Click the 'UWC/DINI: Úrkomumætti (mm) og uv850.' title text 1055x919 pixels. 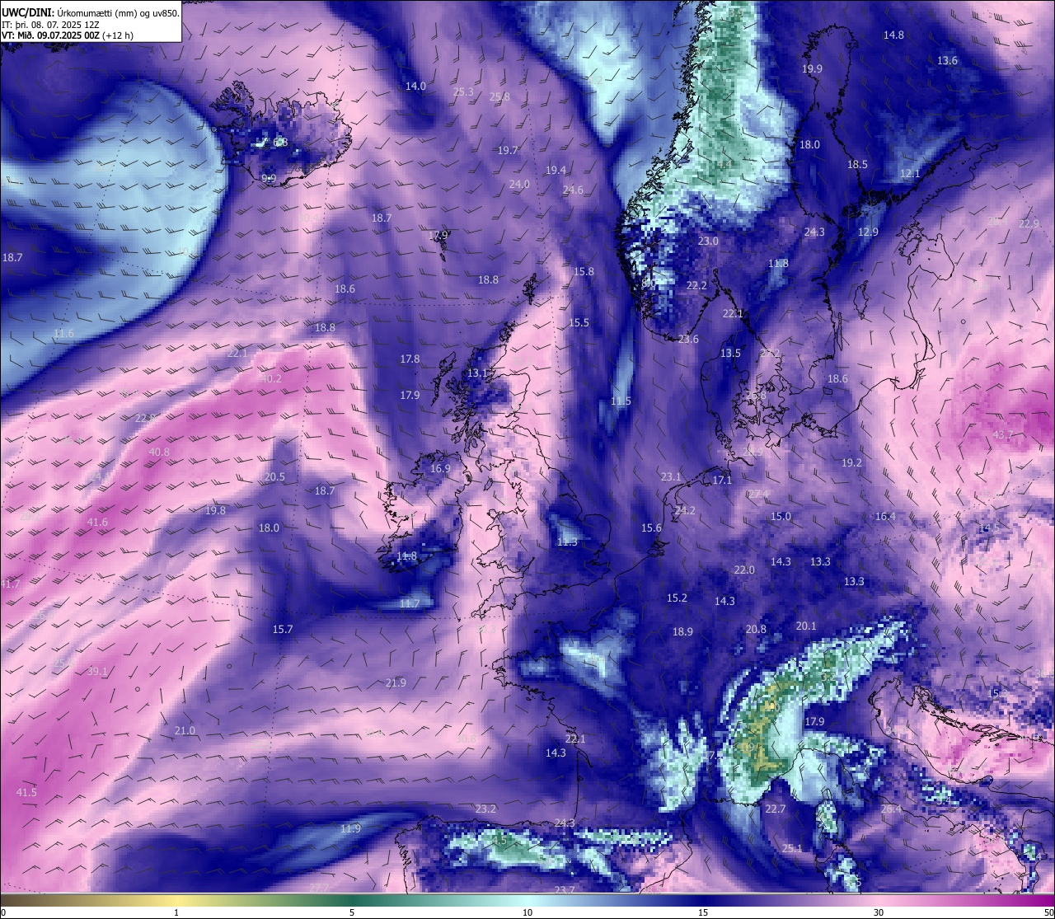tap(90, 12)
